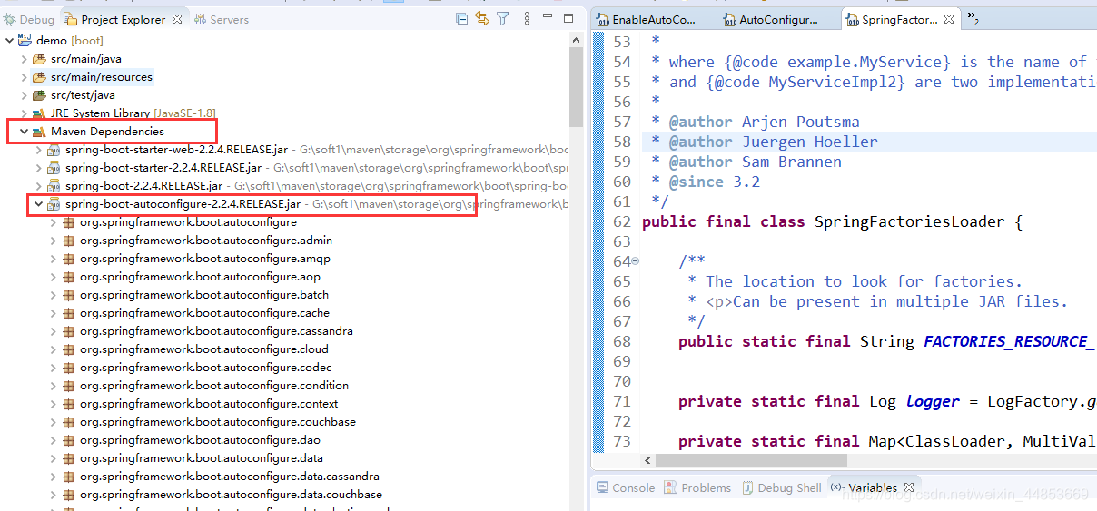The width and height of the screenshot is (1097, 511).
Task: Select org.springframework.boot.autoconfigure.condition package
Action: tap(213, 386)
